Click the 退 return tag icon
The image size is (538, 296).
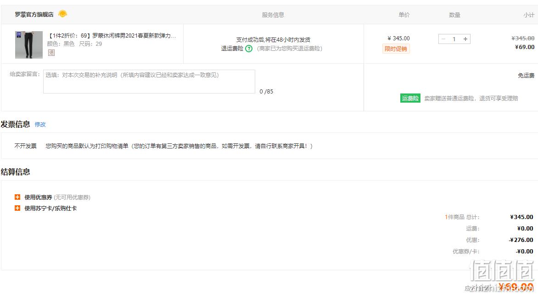pyautogui.click(x=51, y=53)
